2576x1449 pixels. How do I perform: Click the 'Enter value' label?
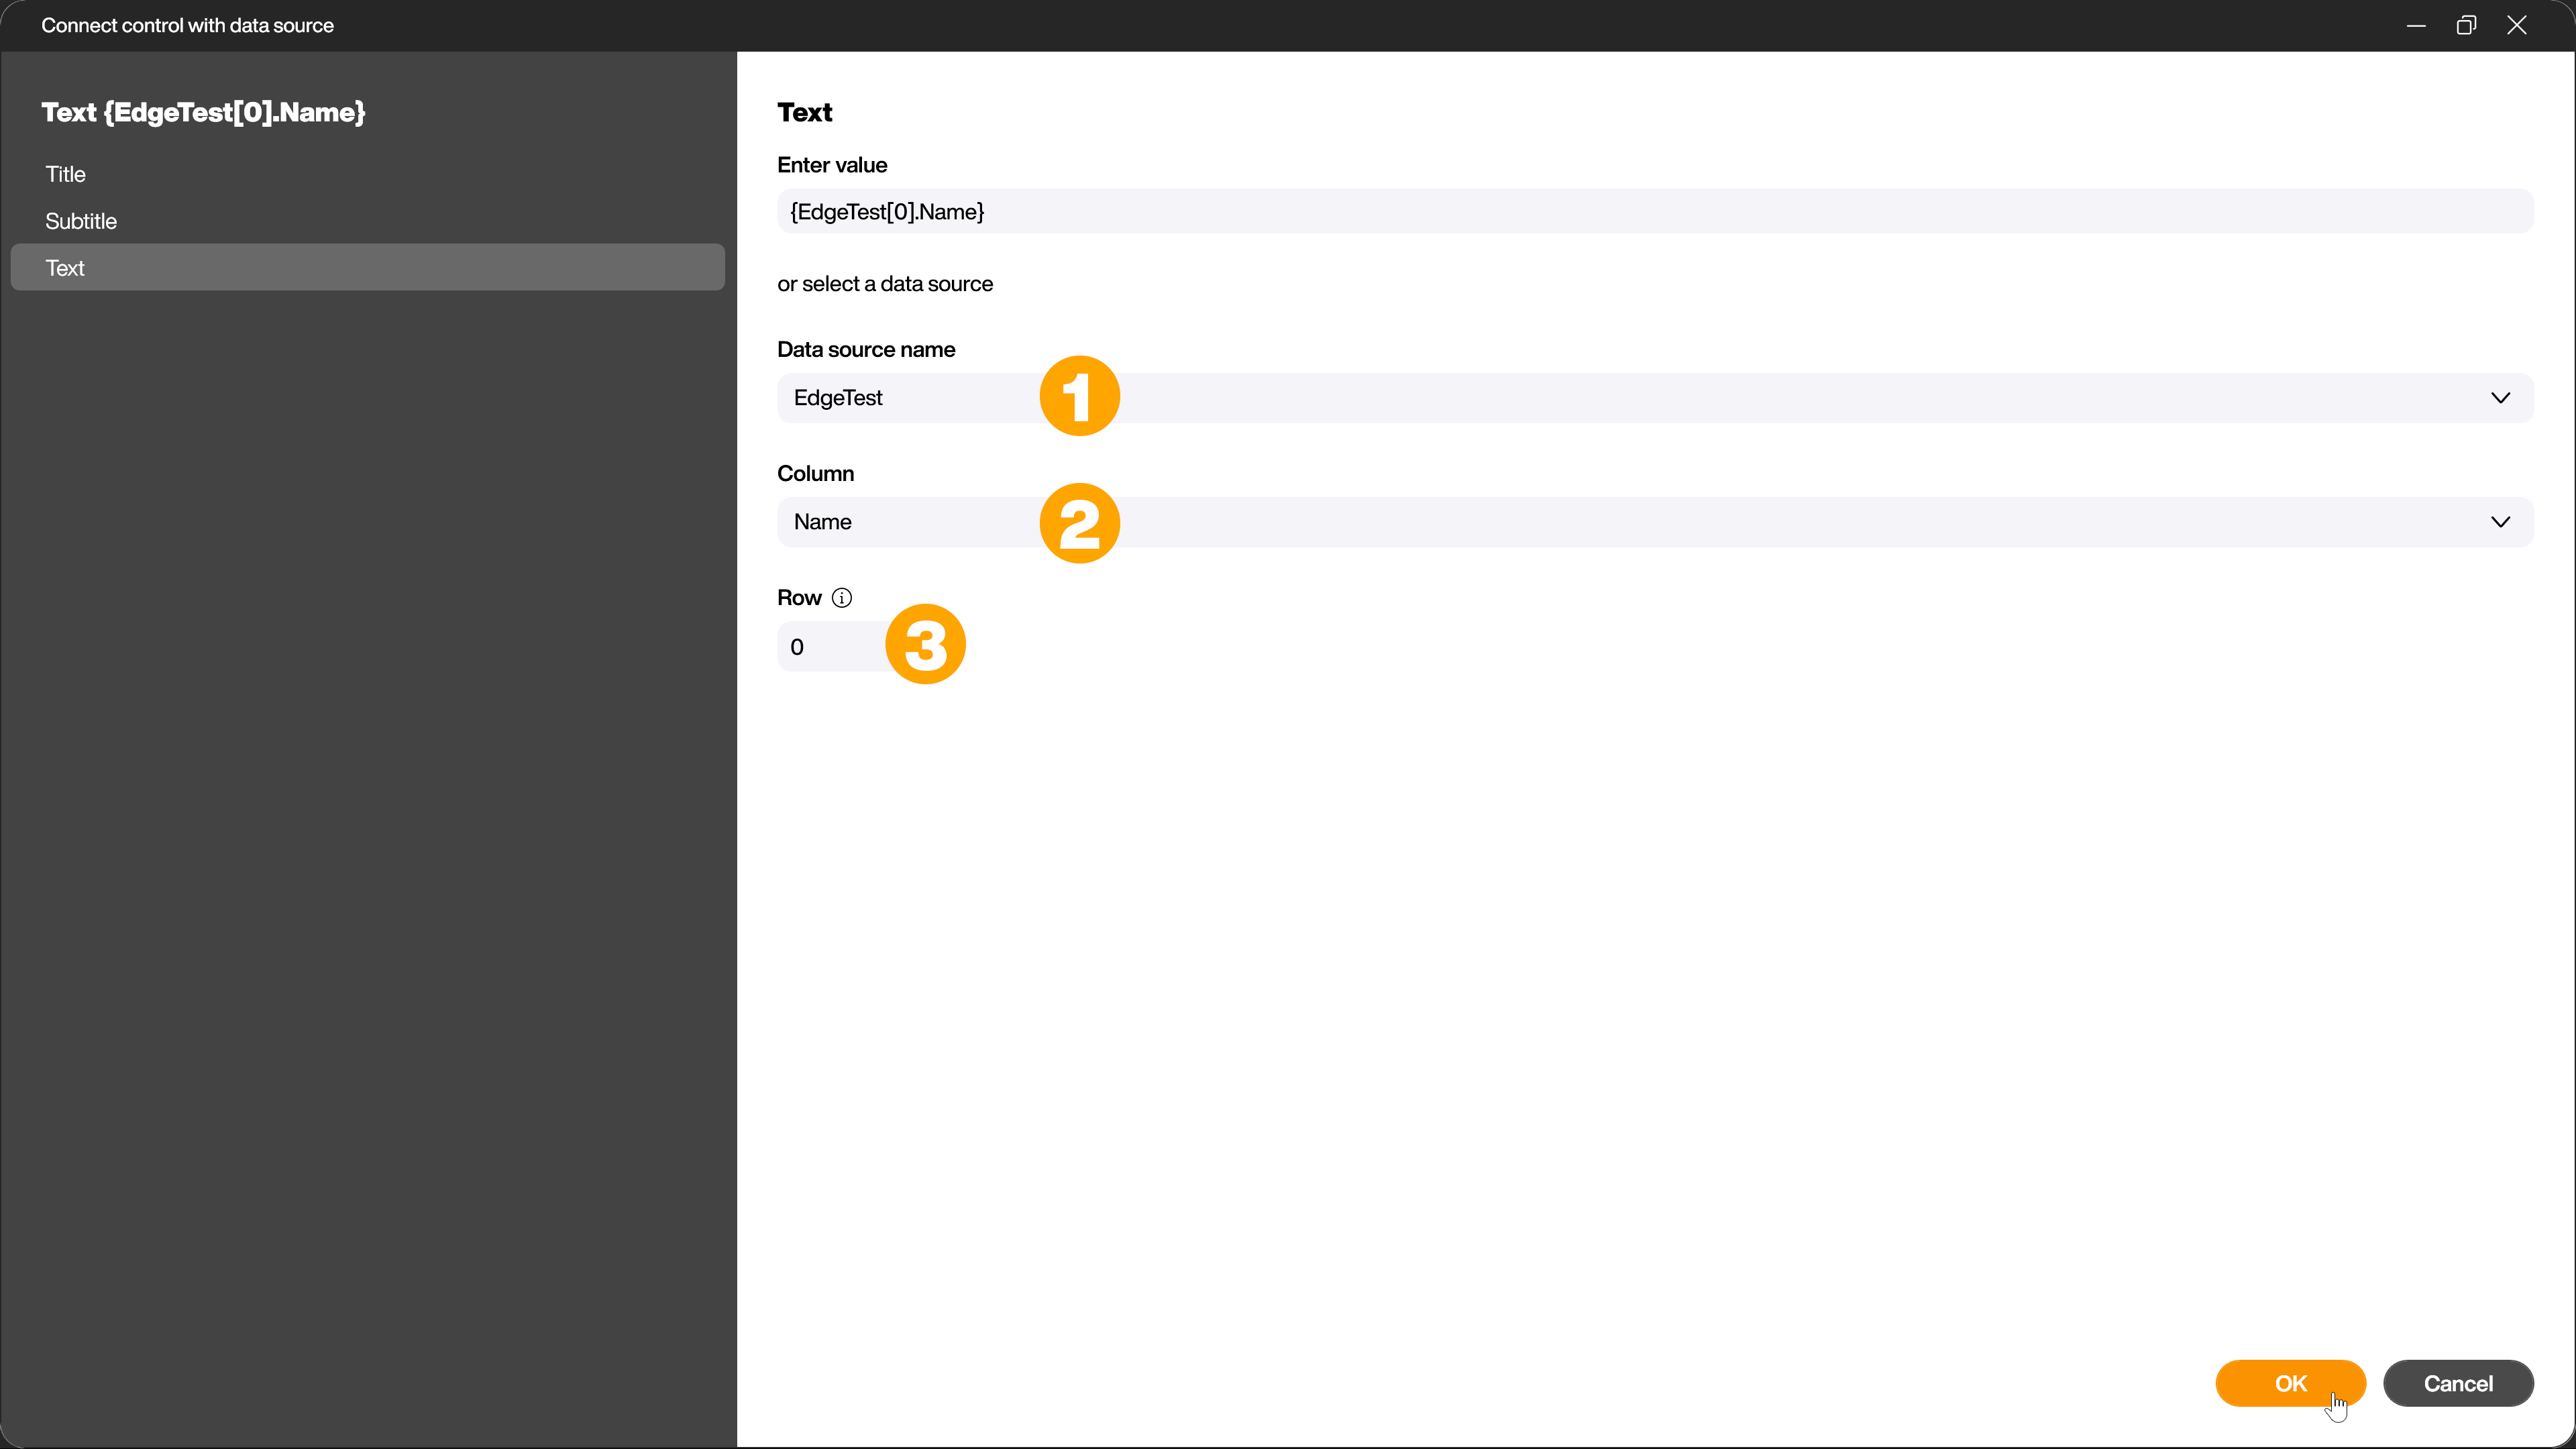[x=832, y=165]
